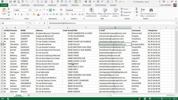Viewport: 178px width, 100px height.
Task: Click the save icon in quick access toolbar
Action: click(11, 2)
